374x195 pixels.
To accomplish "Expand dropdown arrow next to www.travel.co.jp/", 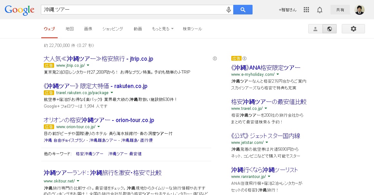I will tap(266, 109).
